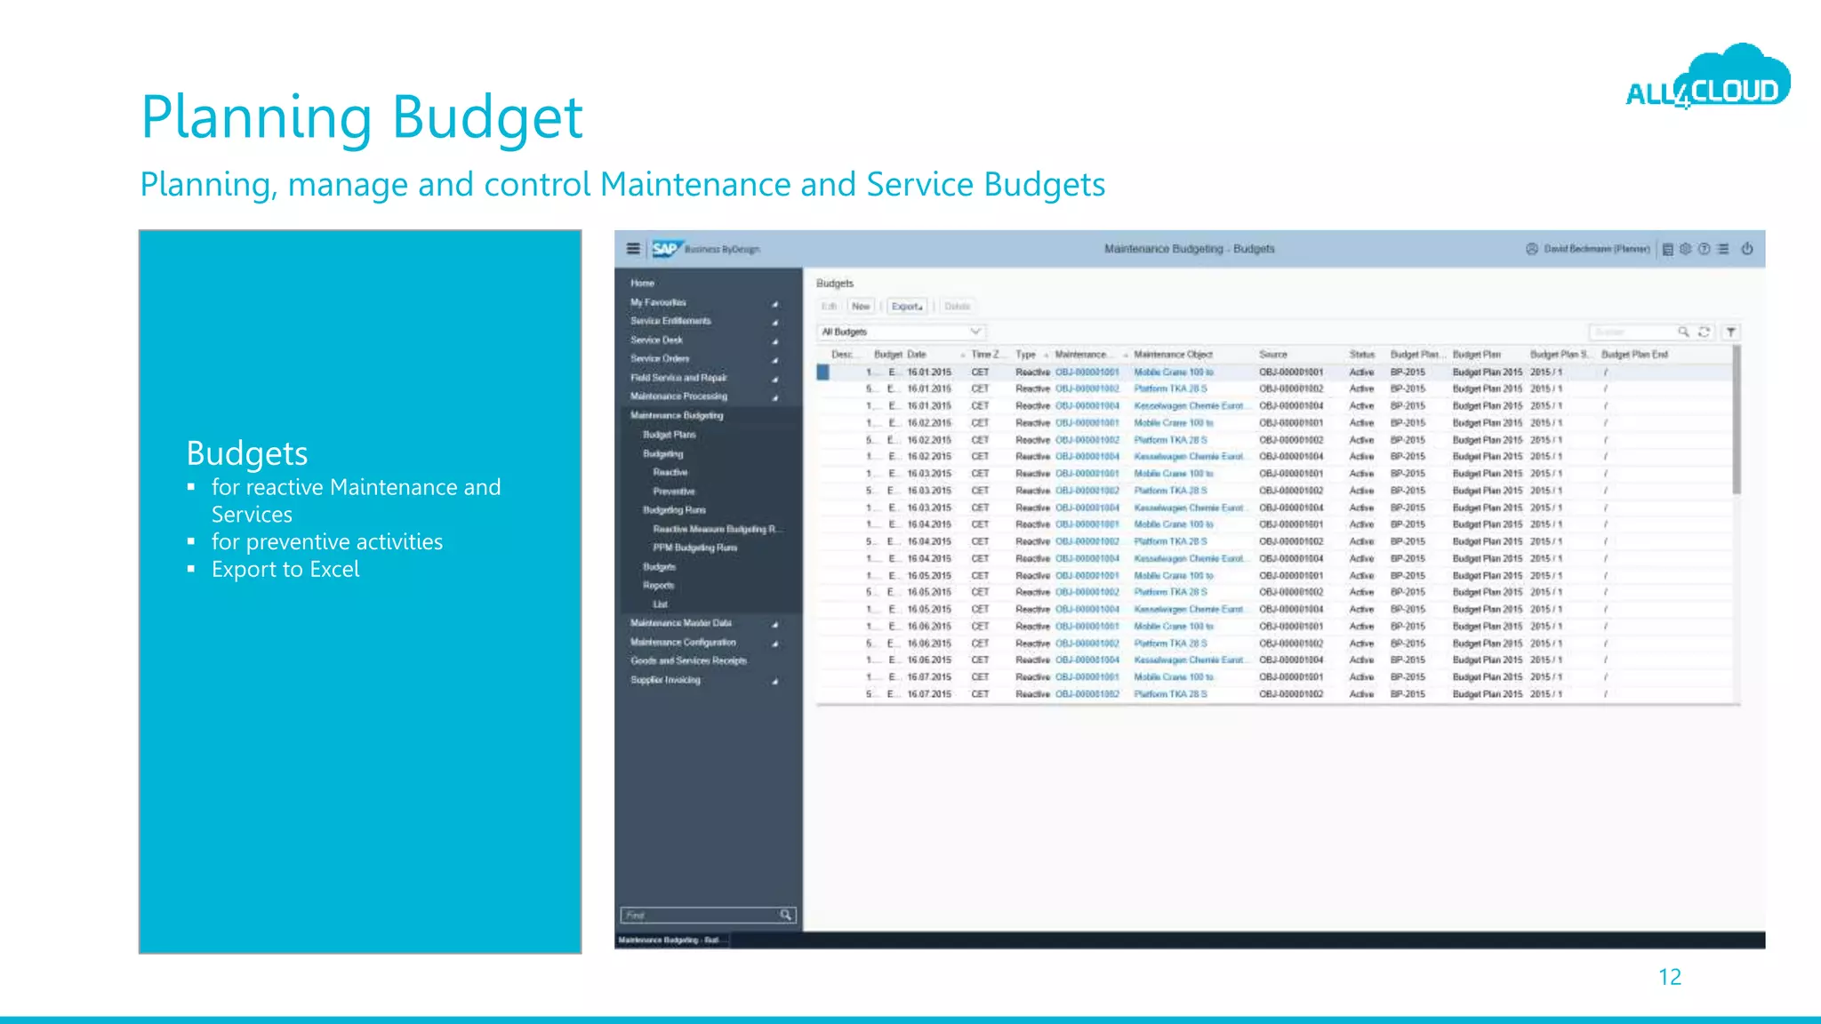
Task: Open Budgeting Runs in the sidebar
Action: coord(674,510)
